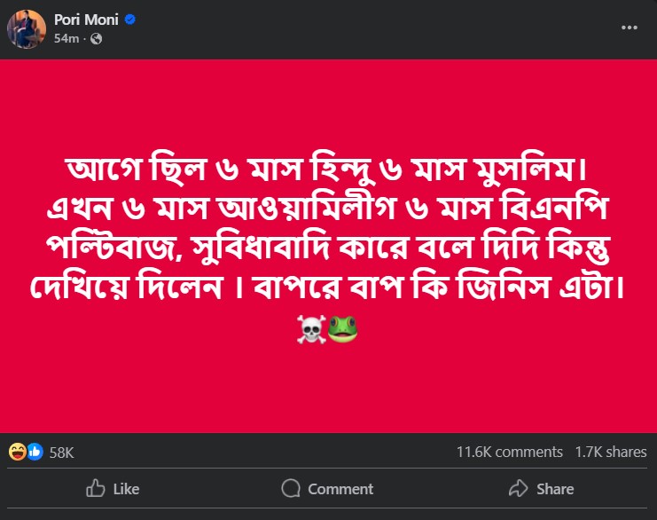The width and height of the screenshot is (657, 520).
Task: Click the Haha reaction emoji icon
Action: (17, 452)
